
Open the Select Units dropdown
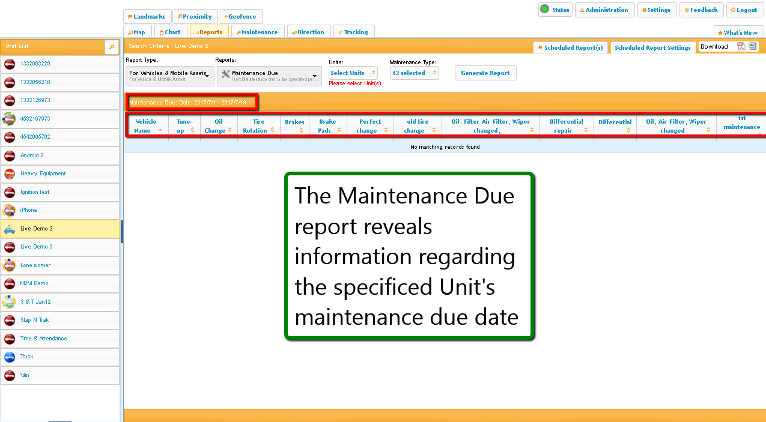click(x=353, y=73)
